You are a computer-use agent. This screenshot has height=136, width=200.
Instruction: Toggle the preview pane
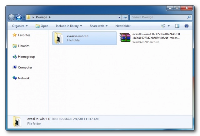(x=177, y=26)
